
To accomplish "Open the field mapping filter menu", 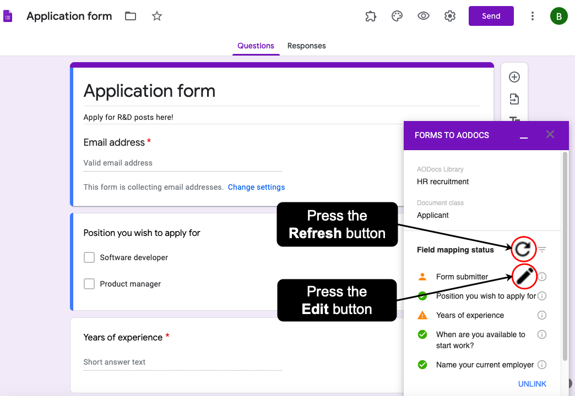I will coord(542,250).
